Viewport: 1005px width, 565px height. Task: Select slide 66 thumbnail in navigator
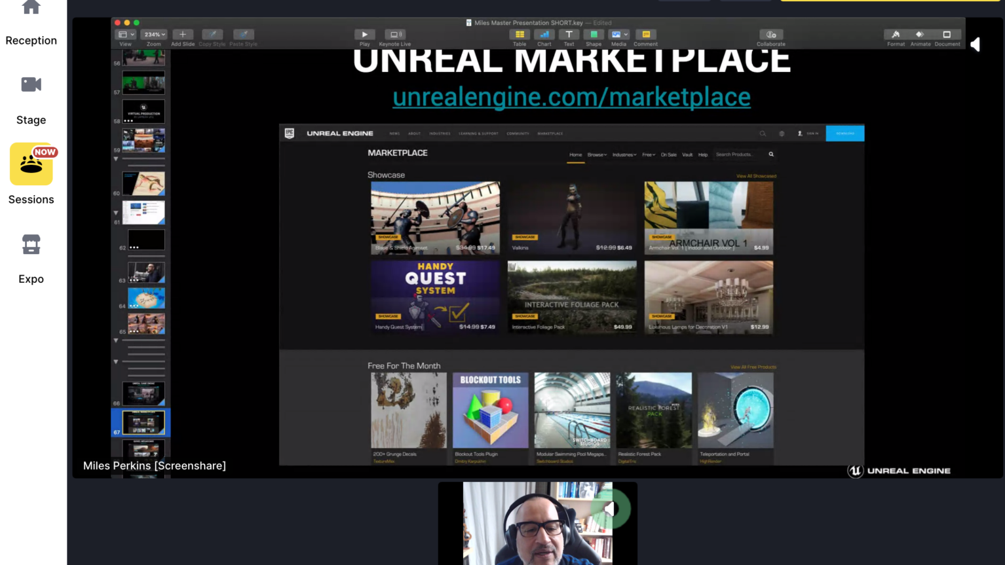coord(143,393)
